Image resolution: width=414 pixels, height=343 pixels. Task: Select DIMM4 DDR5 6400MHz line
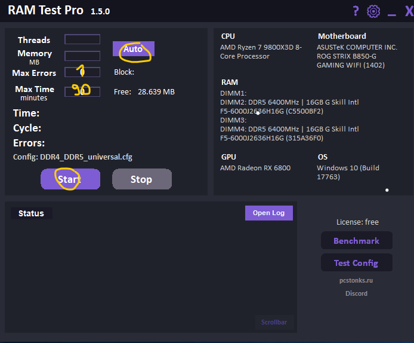289,129
